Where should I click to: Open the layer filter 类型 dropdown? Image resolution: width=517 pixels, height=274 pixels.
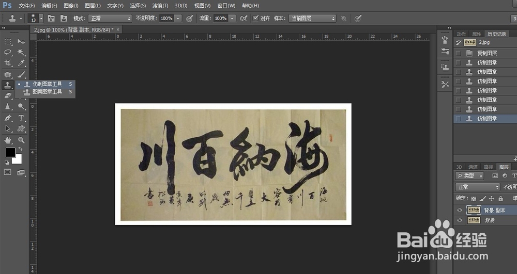[469, 175]
